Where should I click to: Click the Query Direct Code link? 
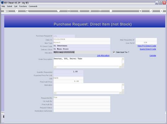[x=148, y=49]
